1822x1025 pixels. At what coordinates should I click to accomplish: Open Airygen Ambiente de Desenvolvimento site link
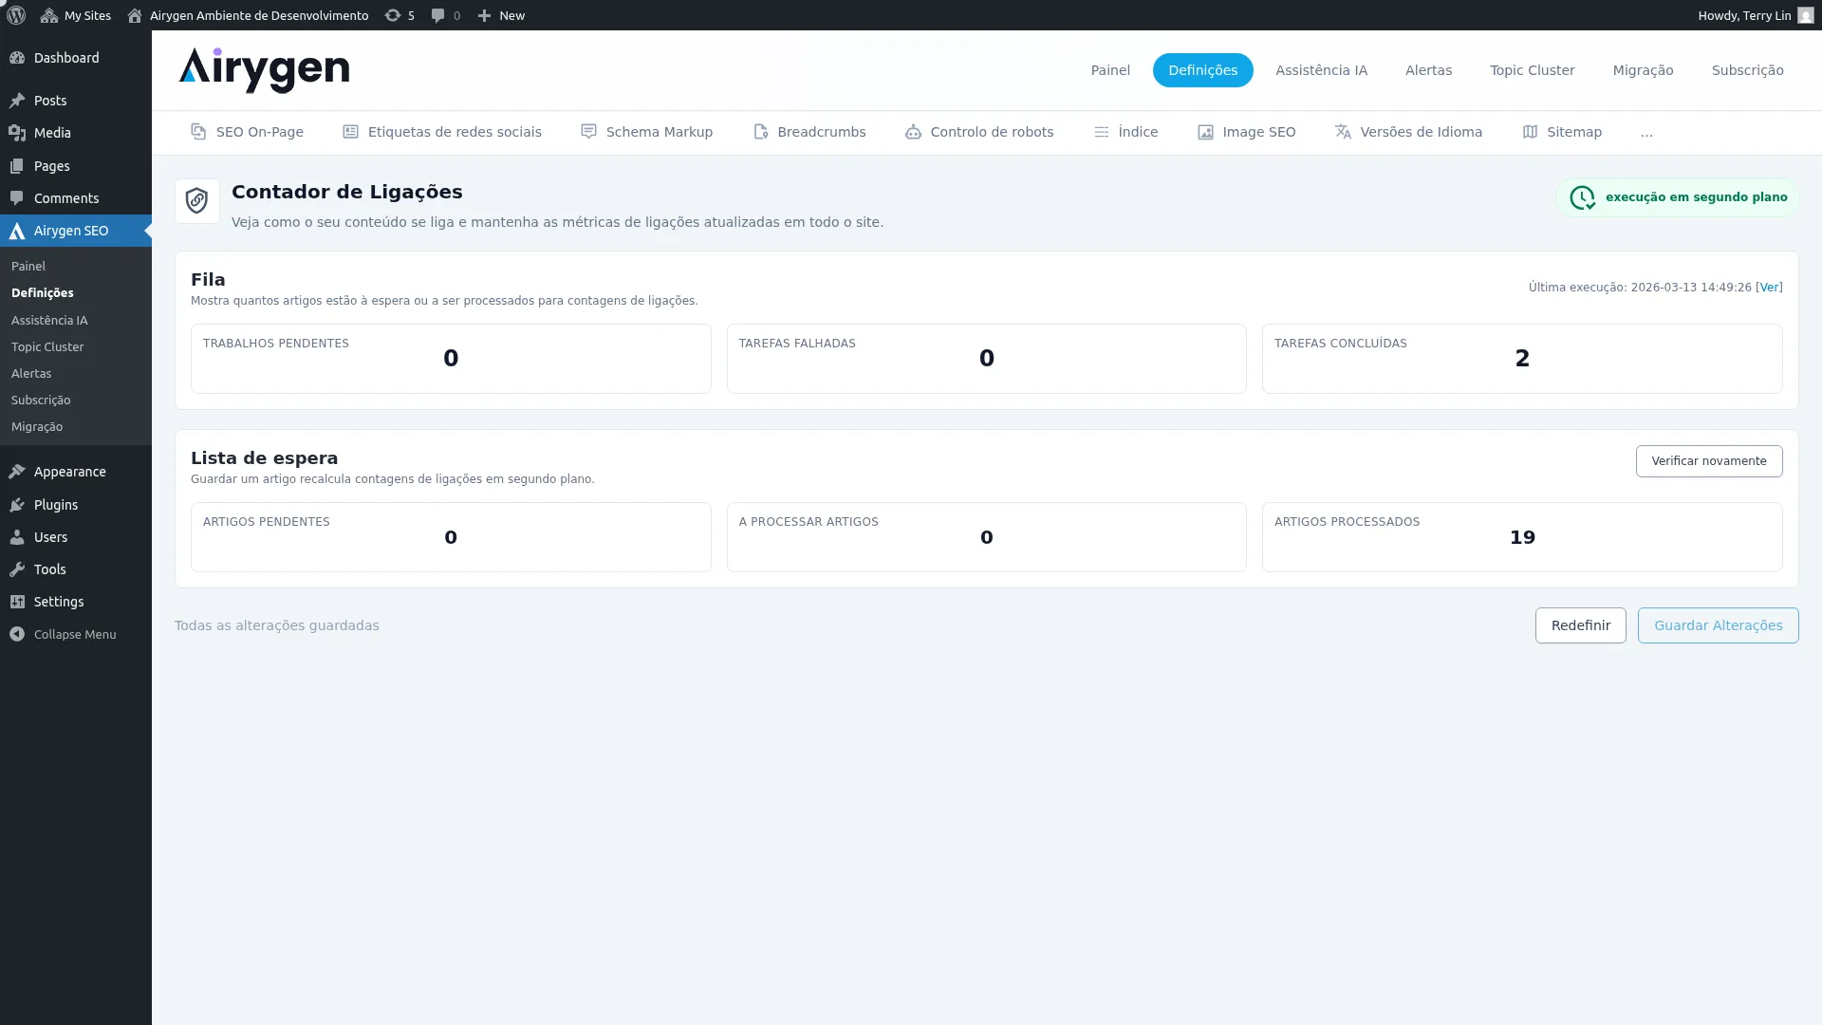pos(248,15)
